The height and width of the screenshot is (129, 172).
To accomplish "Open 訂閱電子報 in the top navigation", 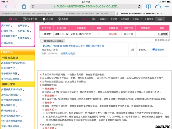I will point(30,19).
